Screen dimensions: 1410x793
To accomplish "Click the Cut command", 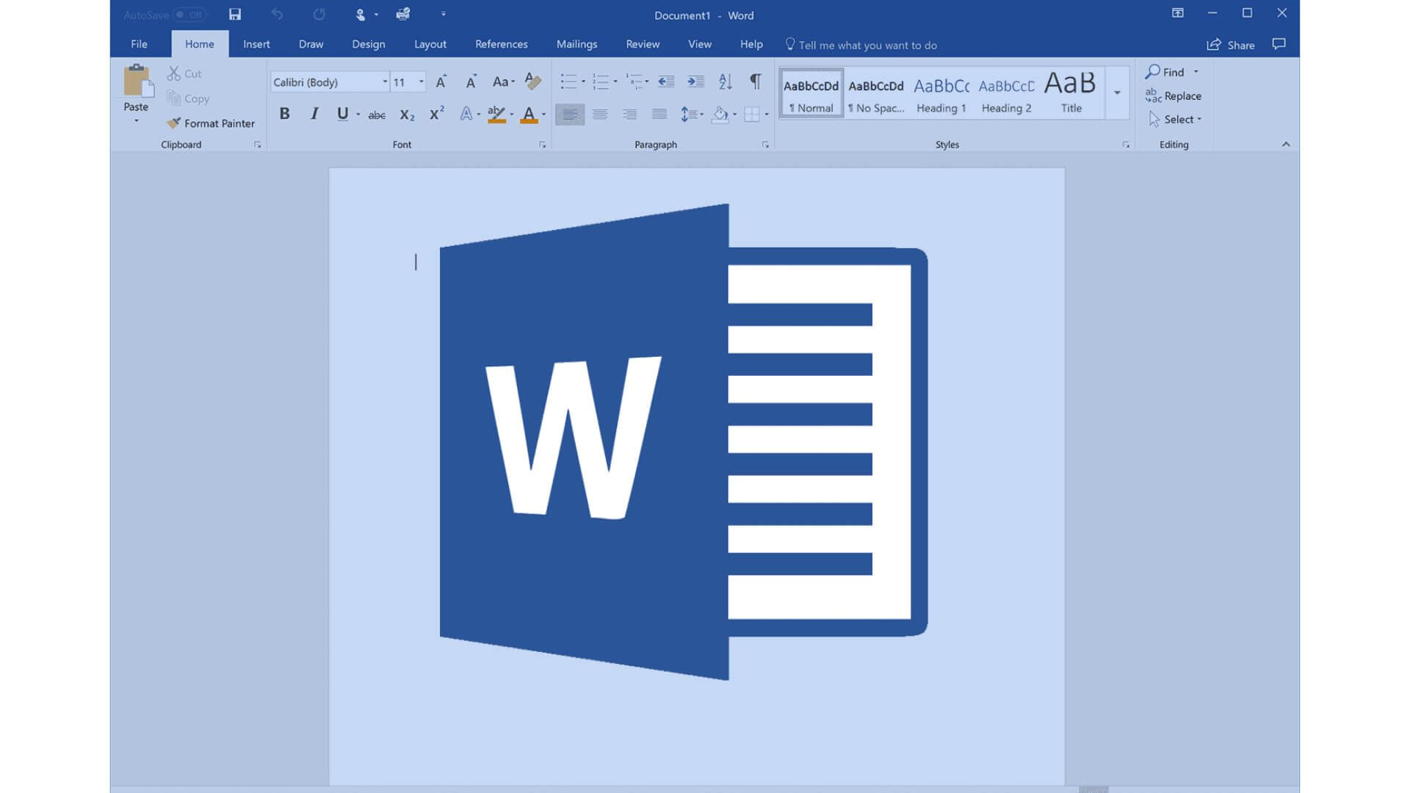I will (184, 73).
